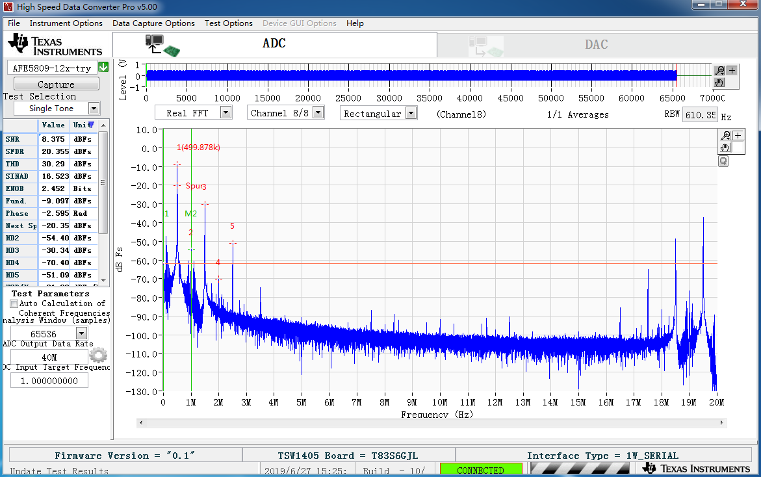The height and width of the screenshot is (477, 761).
Task: Click the ADC capture board icon
Action: click(x=162, y=45)
